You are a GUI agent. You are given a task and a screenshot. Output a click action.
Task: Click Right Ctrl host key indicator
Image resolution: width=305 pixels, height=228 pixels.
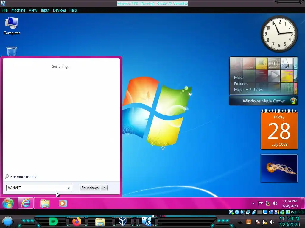pyautogui.click(x=298, y=212)
